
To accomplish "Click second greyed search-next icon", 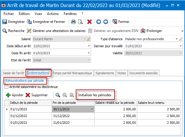I will (72, 95).
